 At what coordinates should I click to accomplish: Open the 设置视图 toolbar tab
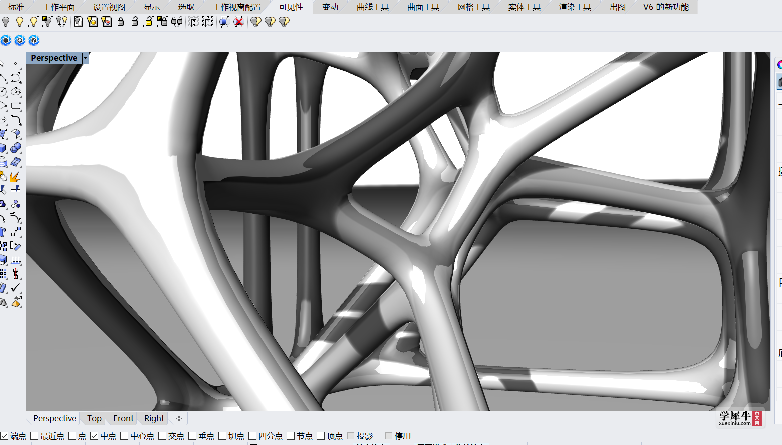109,7
